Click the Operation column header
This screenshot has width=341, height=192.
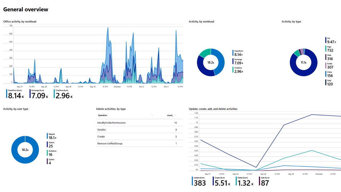tap(103, 115)
